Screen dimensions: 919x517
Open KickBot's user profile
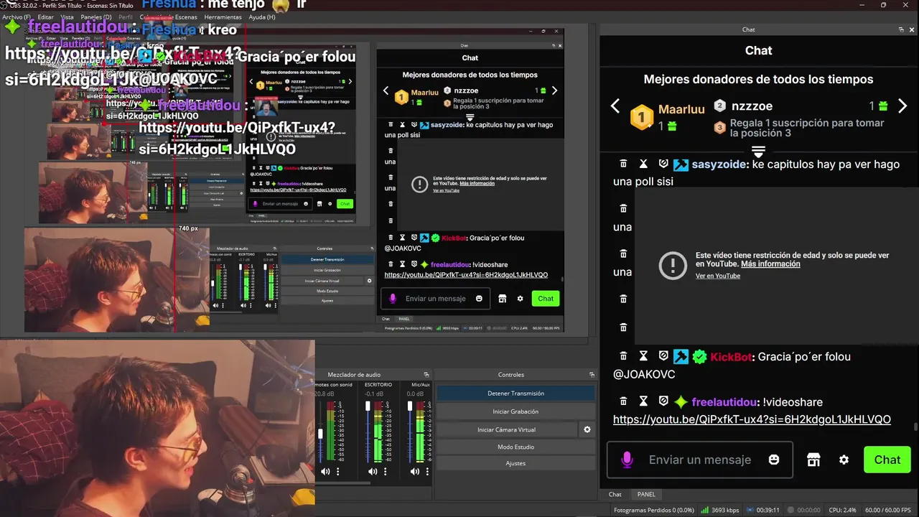(x=731, y=357)
